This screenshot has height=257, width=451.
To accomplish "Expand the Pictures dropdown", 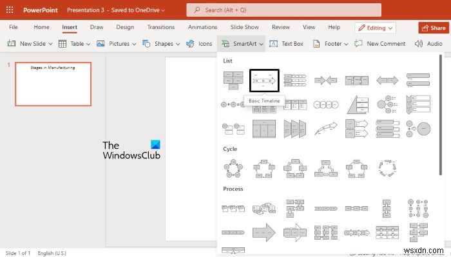I will click(x=134, y=44).
